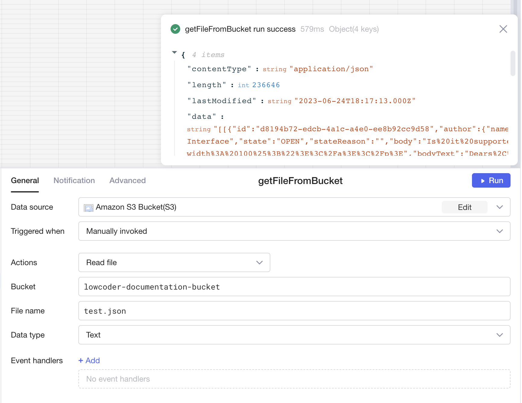
Task: Click into the Bucket input field
Action: (x=294, y=287)
